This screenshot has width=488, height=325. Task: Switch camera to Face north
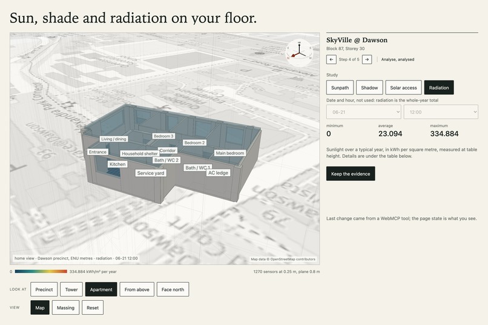click(x=173, y=289)
